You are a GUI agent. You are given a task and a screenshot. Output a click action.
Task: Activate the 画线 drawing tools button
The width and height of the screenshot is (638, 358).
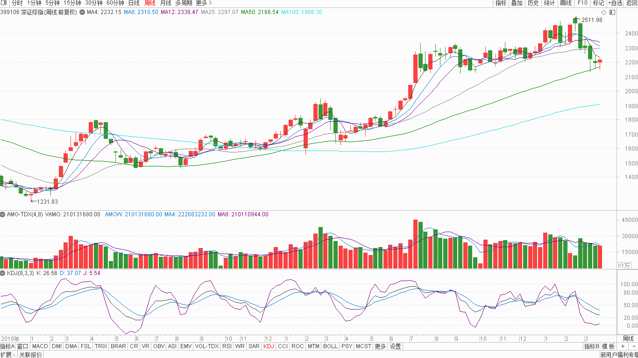(x=566, y=3)
